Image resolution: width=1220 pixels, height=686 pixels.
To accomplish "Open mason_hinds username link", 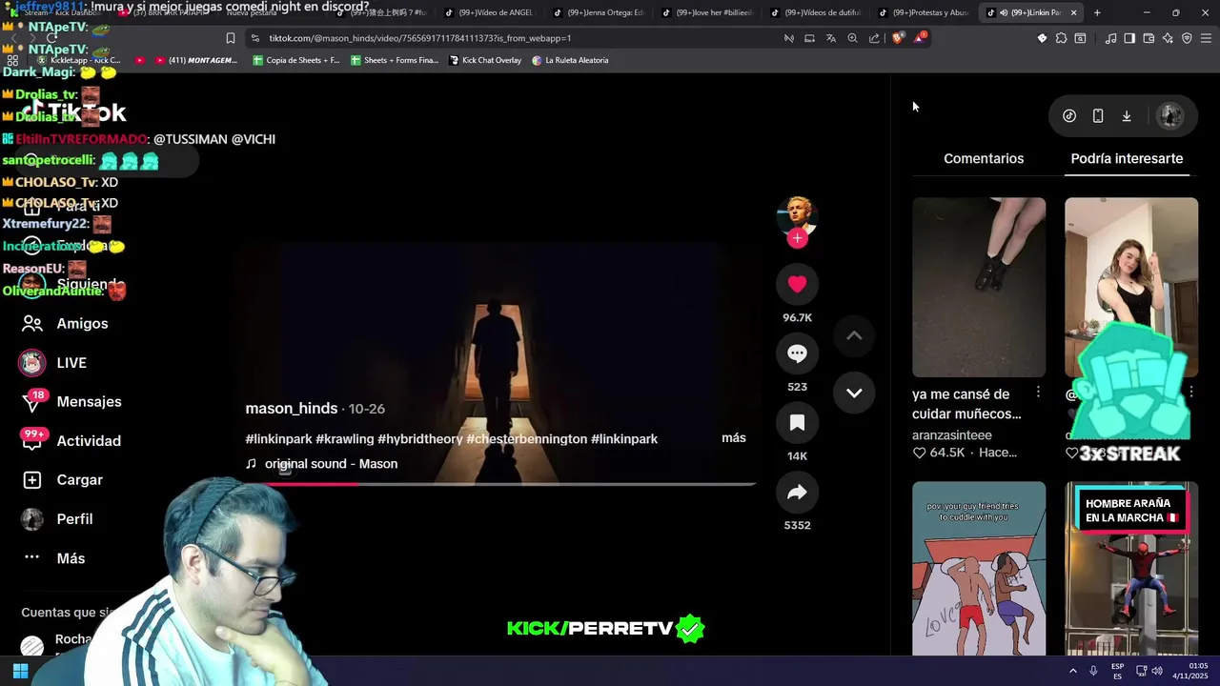I will [x=292, y=408].
